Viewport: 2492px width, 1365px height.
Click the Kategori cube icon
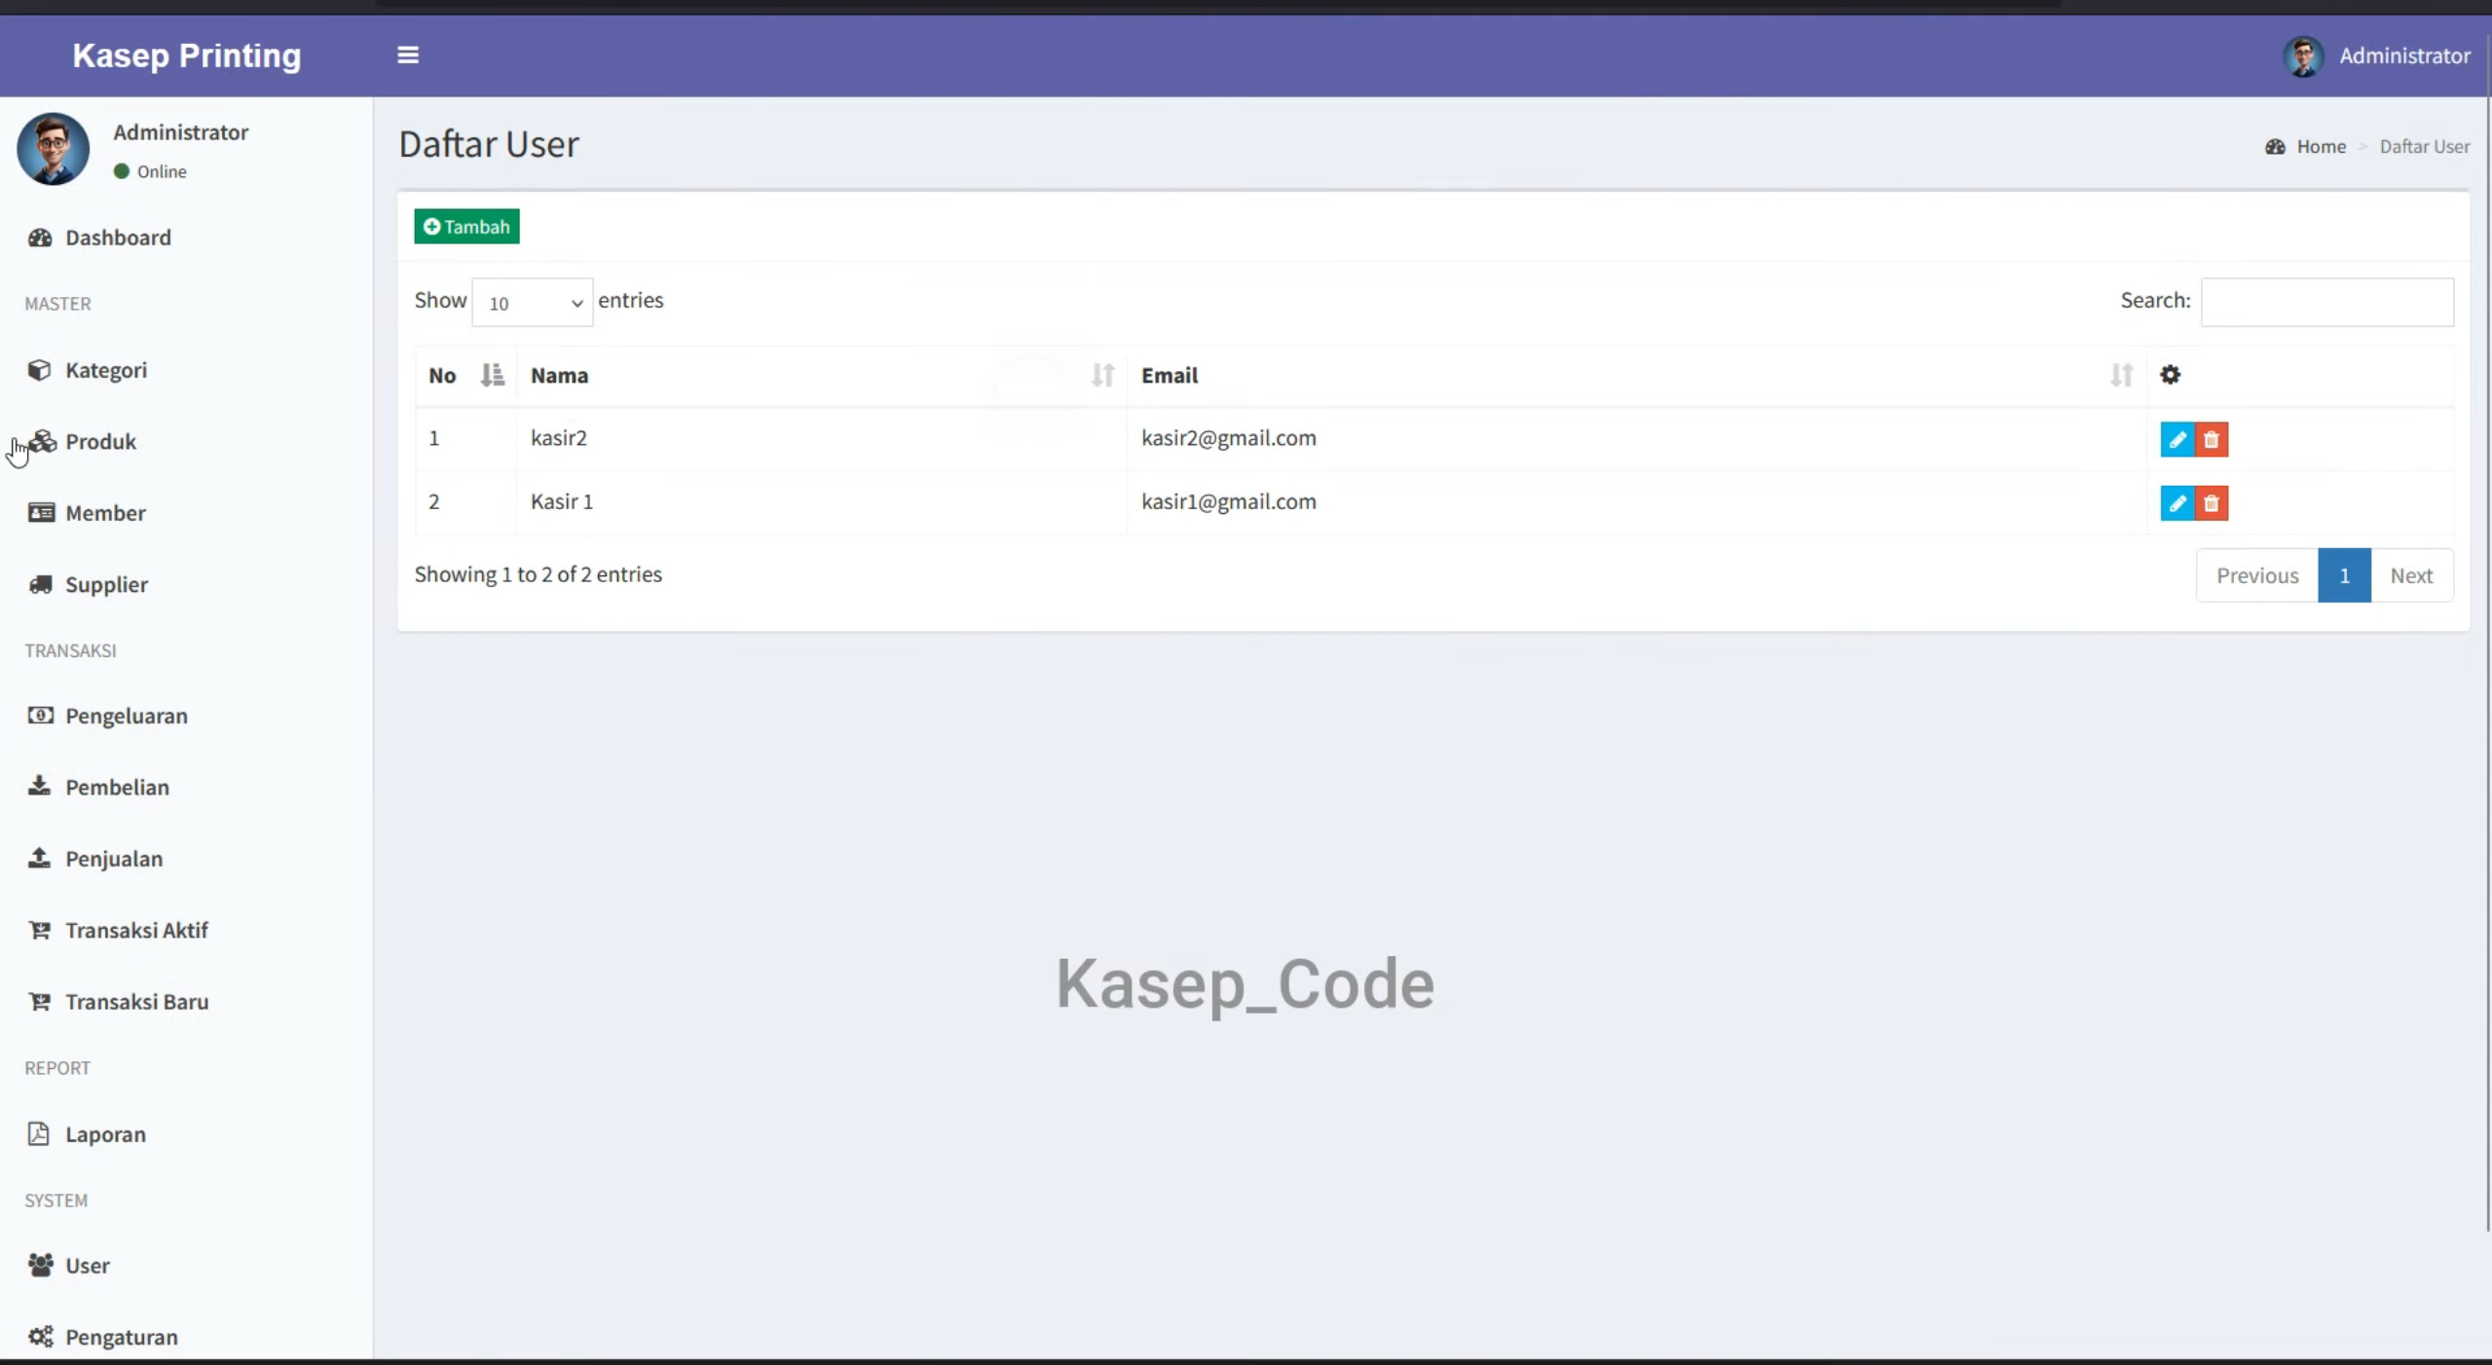click(39, 370)
